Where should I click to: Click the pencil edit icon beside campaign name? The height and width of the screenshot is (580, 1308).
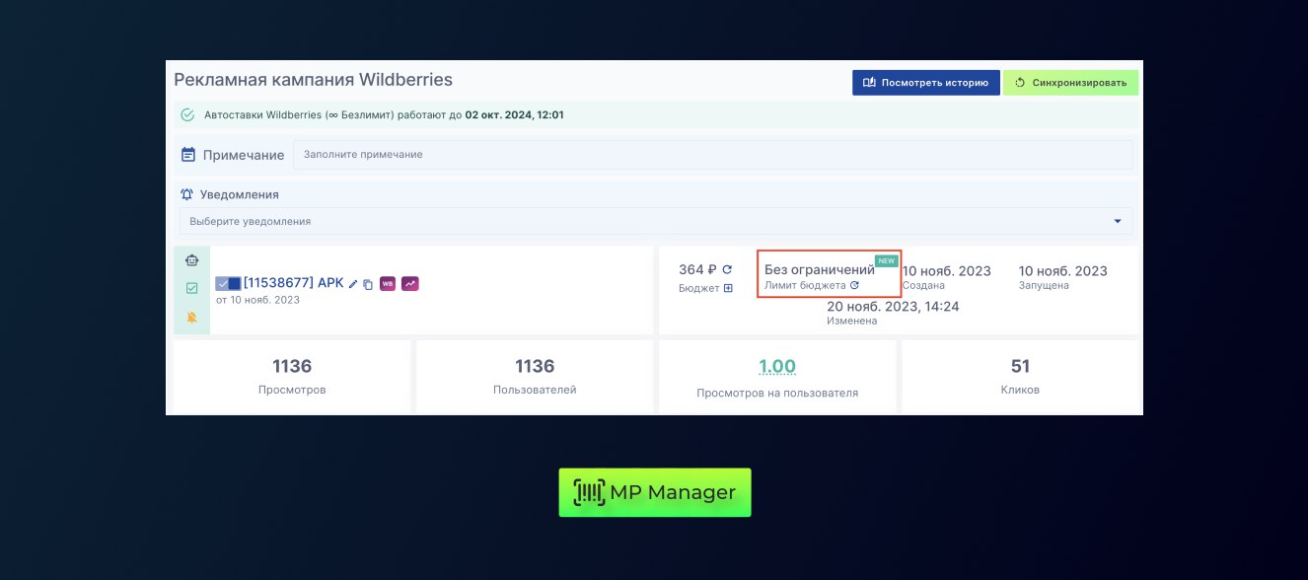pyautogui.click(x=353, y=284)
